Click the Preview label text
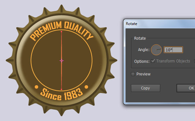 (x=143, y=74)
